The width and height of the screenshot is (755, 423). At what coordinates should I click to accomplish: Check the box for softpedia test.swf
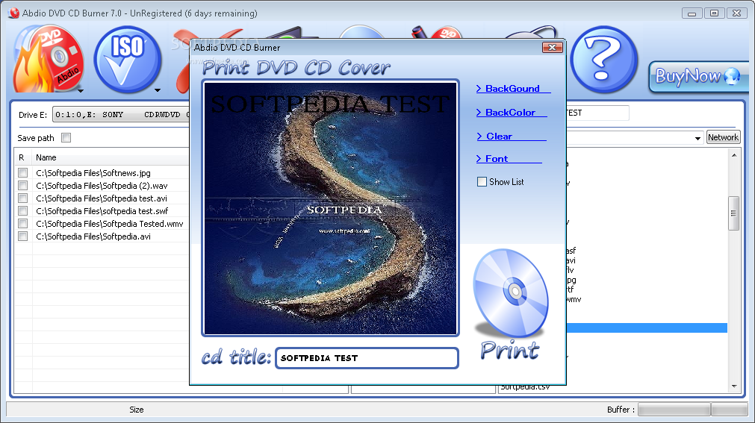(x=22, y=211)
